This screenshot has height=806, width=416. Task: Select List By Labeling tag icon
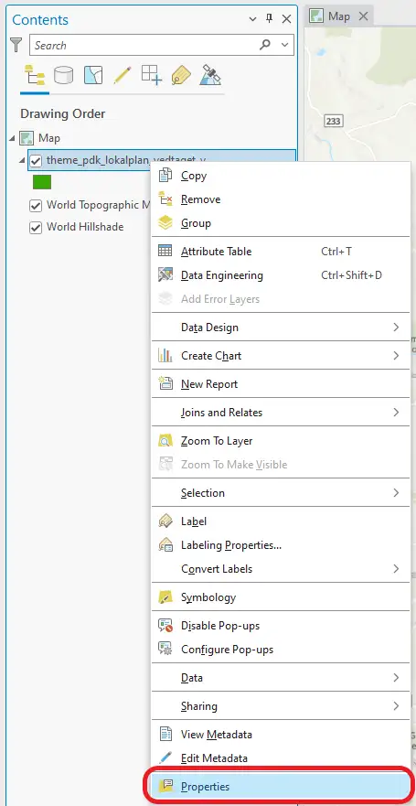(x=181, y=76)
